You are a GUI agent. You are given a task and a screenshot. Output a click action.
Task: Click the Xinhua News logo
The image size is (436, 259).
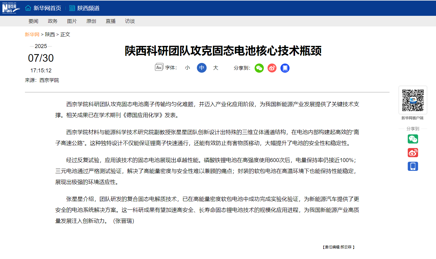pyautogui.click(x=11, y=8)
